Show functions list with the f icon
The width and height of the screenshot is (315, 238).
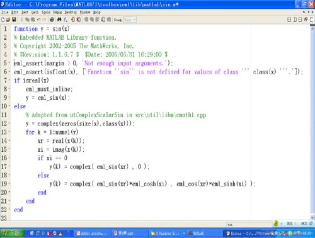66,20
